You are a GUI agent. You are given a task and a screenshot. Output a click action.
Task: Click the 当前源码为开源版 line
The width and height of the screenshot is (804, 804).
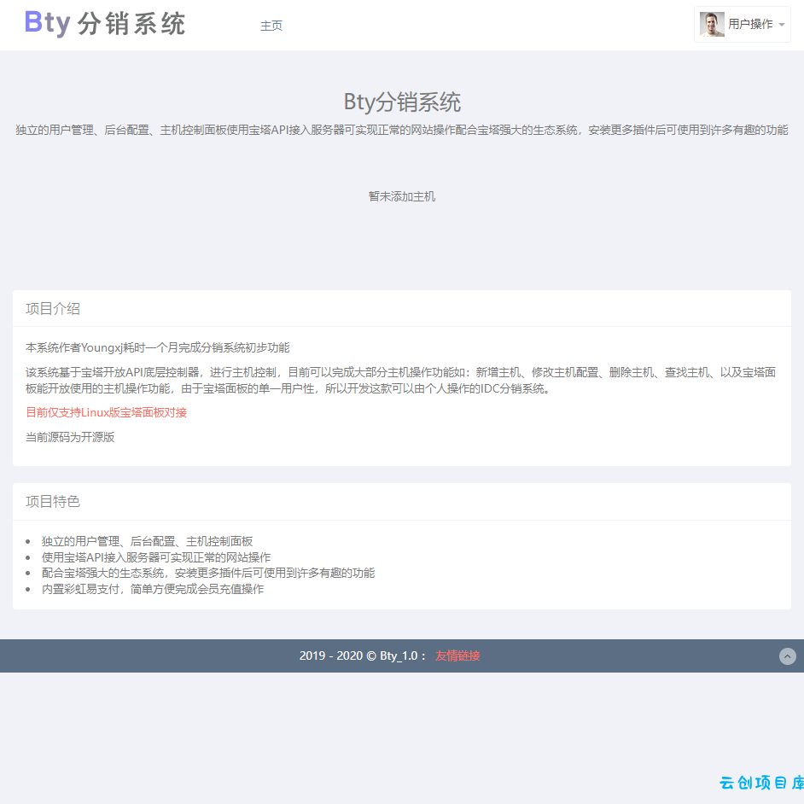click(70, 437)
